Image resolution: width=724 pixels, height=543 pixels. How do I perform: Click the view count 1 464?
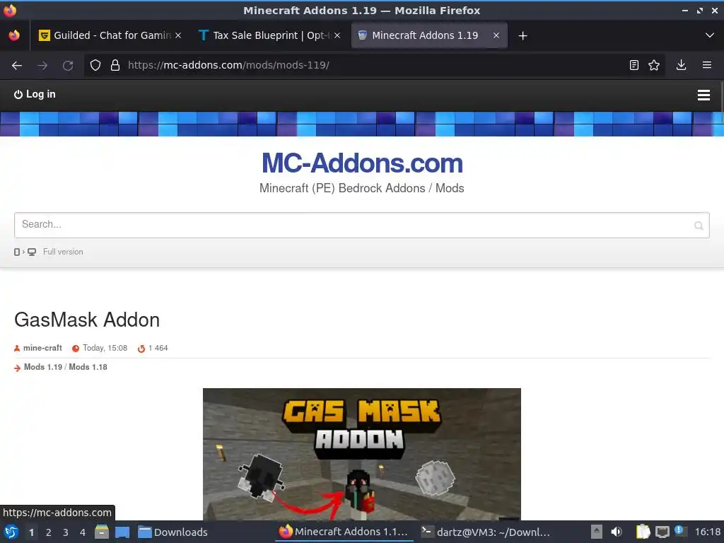pos(158,348)
